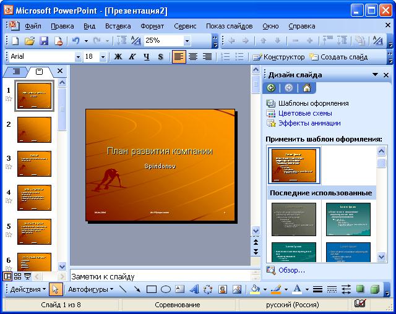Switch to the Outline tab in left pane
The width and height of the screenshot is (396, 314).
(x=16, y=72)
